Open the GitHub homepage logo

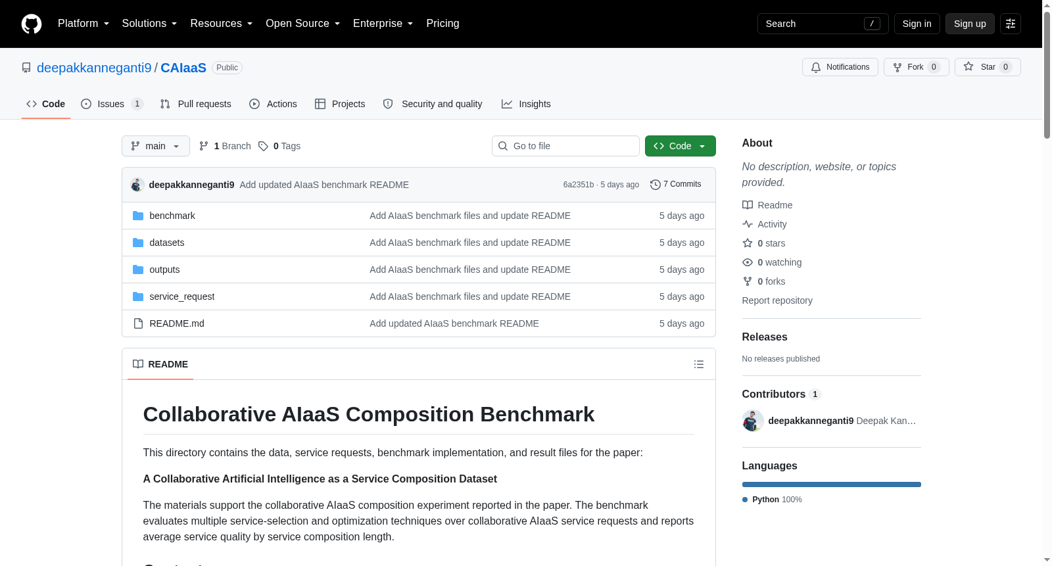pyautogui.click(x=32, y=24)
